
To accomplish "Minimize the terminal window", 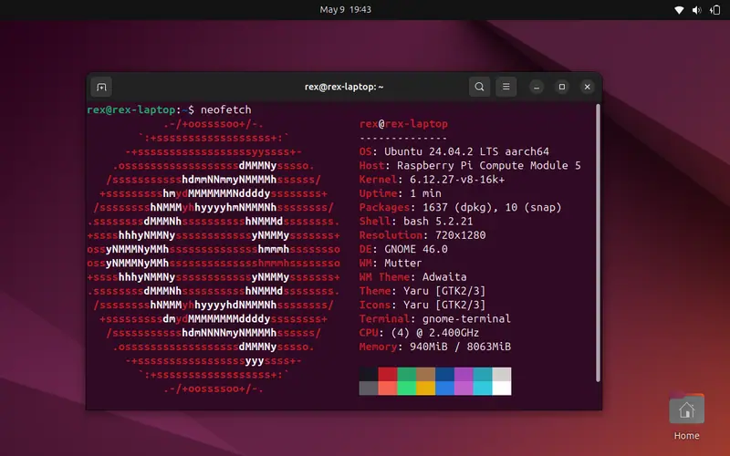I will [537, 87].
